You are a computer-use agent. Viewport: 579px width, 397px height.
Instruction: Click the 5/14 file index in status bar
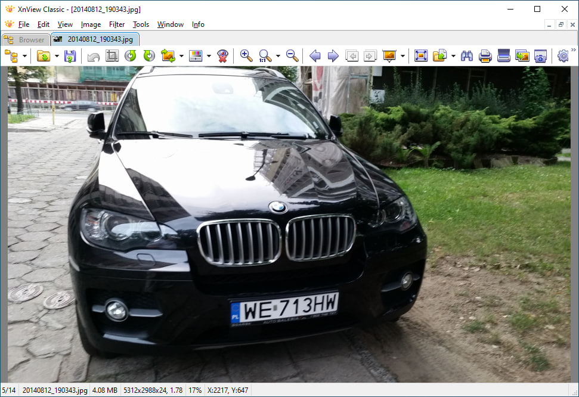(9, 390)
